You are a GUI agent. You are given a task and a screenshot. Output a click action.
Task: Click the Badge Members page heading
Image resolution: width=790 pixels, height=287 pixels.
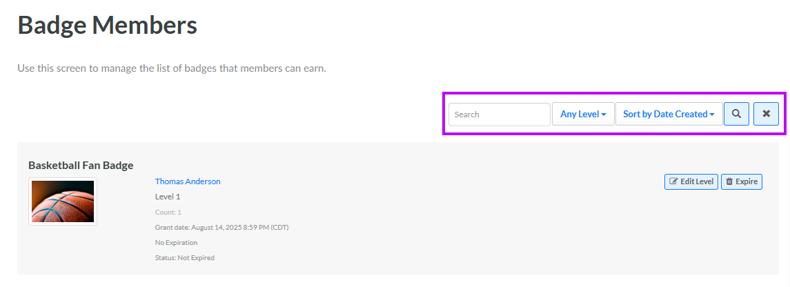tap(108, 26)
